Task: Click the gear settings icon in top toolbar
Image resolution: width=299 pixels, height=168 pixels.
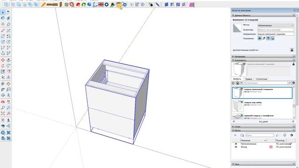Action: (107, 5)
